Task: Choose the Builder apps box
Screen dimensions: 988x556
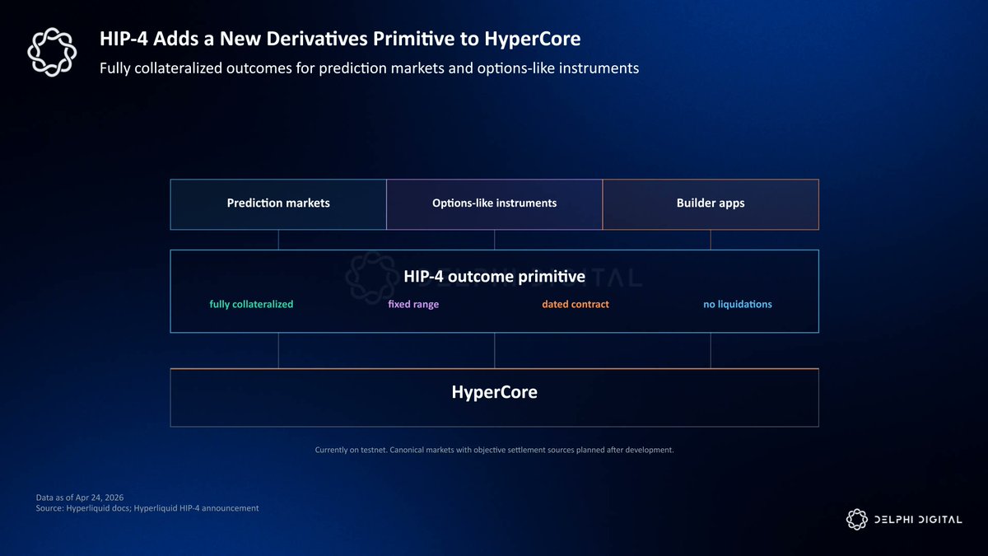Action: [711, 203]
